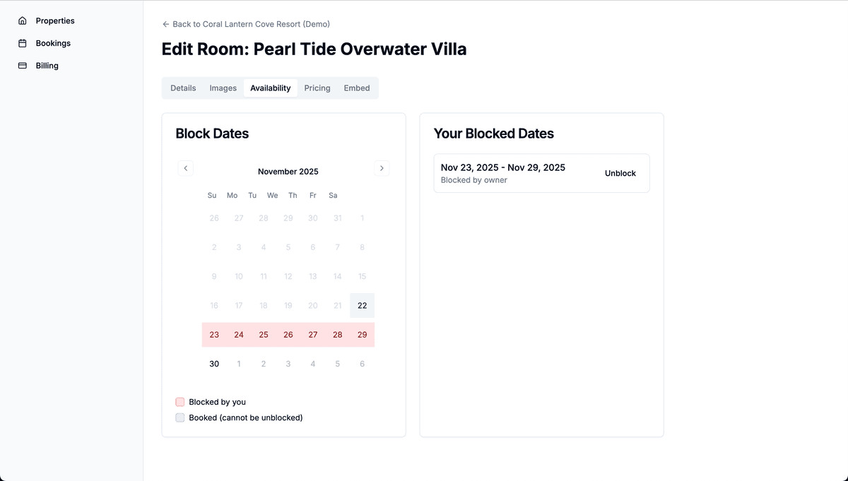848x481 pixels.
Task: Click the Bookings calendar icon
Action: pos(23,43)
